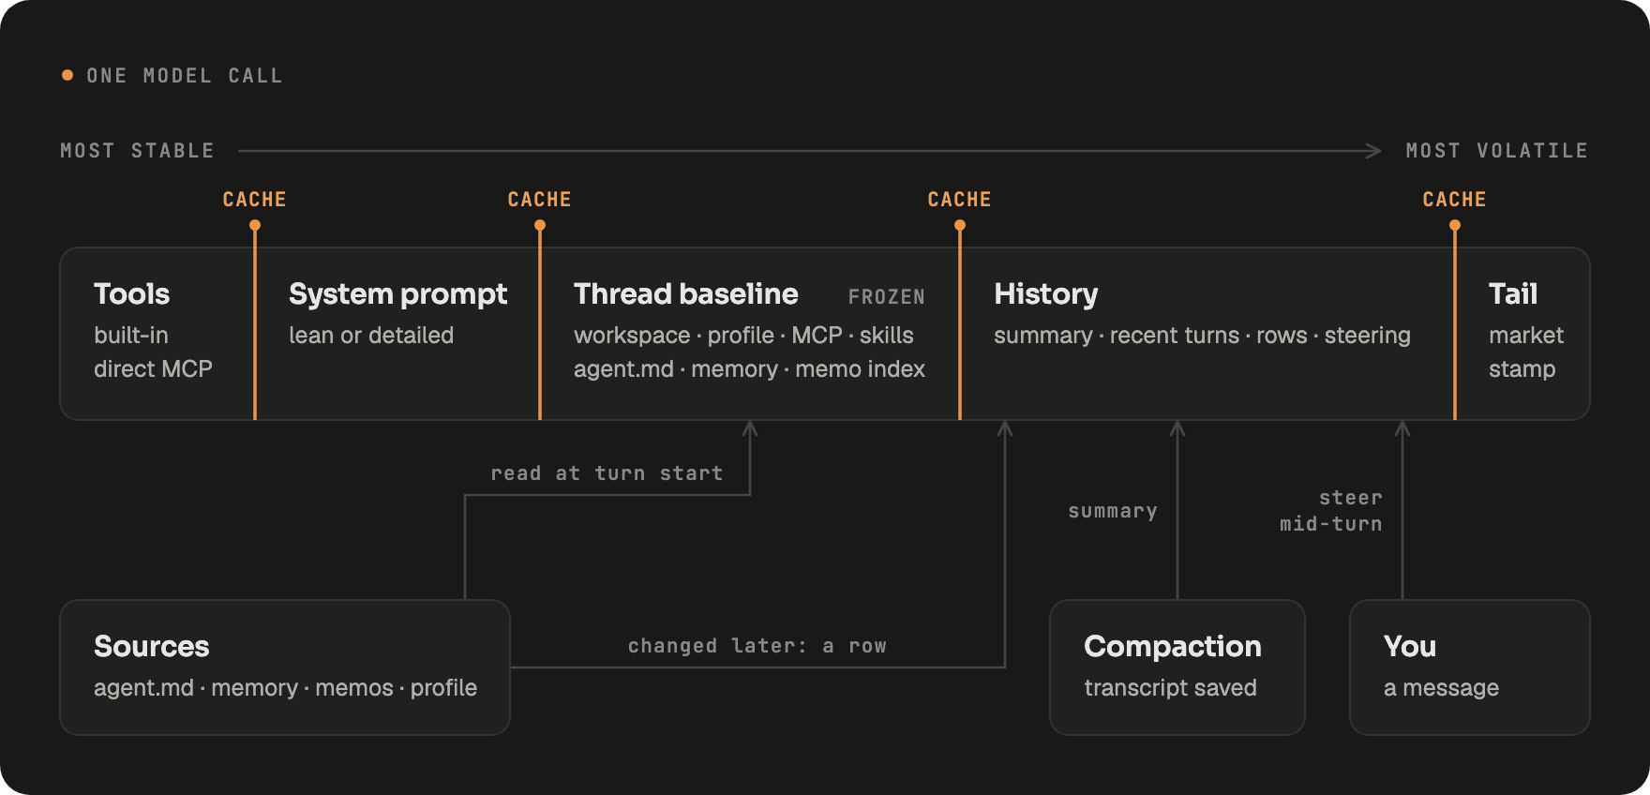Image resolution: width=1650 pixels, height=795 pixels.
Task: Click the 'steer mid-turn' label
Action: coord(1331,511)
